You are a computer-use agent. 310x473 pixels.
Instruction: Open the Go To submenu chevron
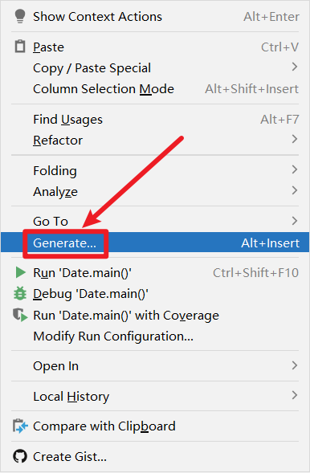click(x=295, y=221)
